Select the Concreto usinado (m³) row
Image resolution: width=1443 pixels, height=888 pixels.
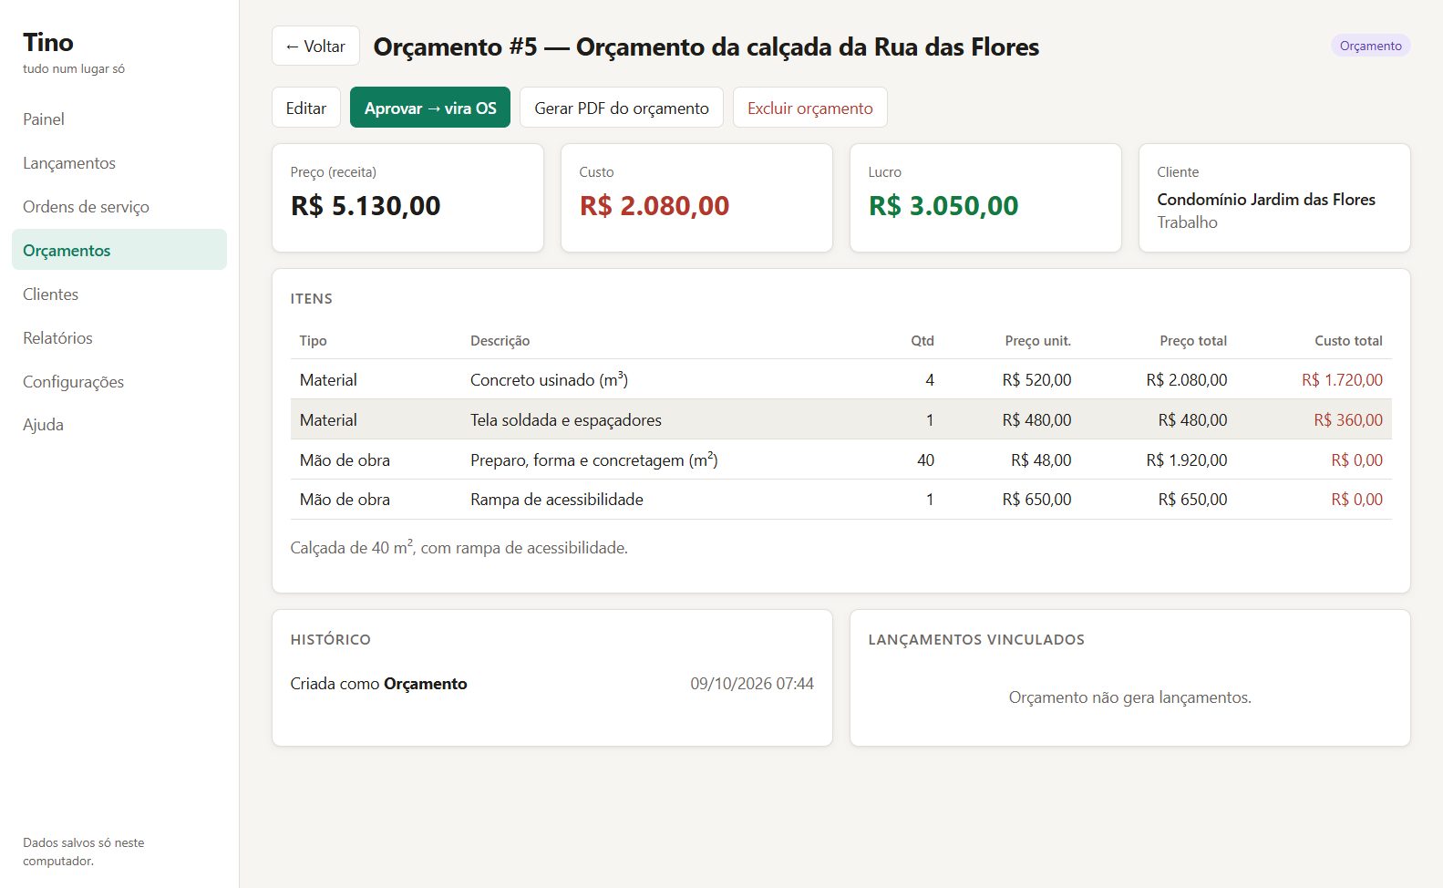click(840, 379)
